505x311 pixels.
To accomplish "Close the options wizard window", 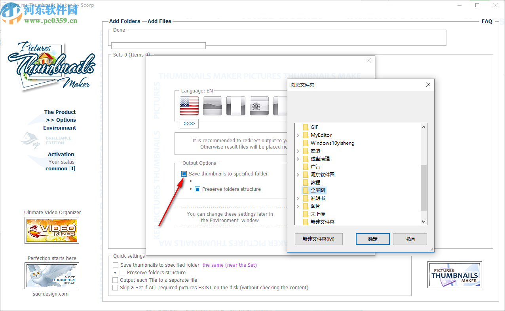I will pos(369,60).
